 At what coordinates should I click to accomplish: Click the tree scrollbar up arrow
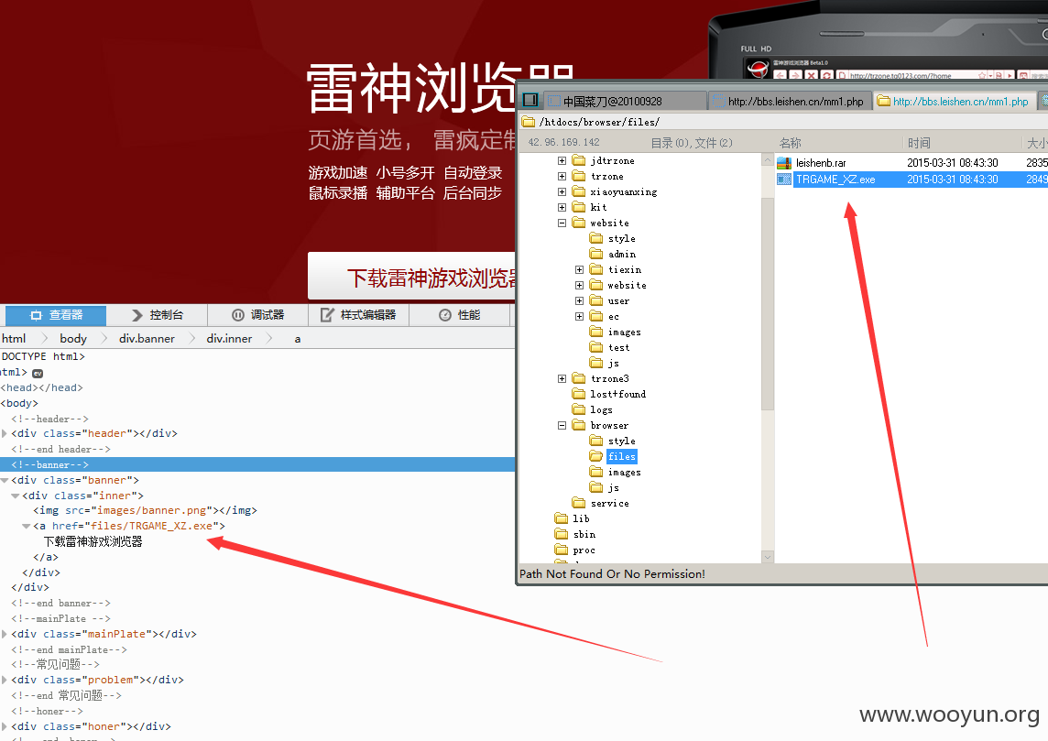click(x=768, y=160)
